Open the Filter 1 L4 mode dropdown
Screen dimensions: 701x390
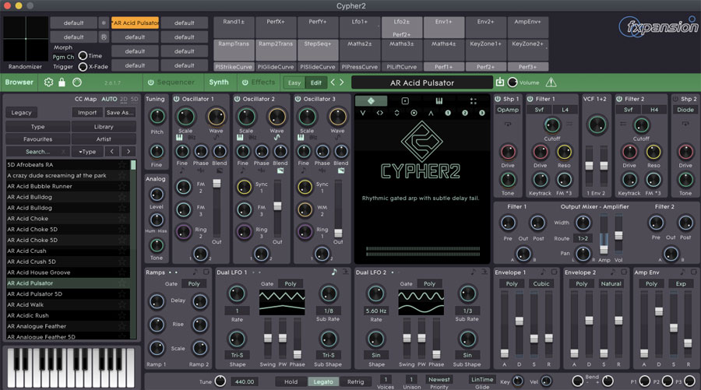(x=565, y=110)
